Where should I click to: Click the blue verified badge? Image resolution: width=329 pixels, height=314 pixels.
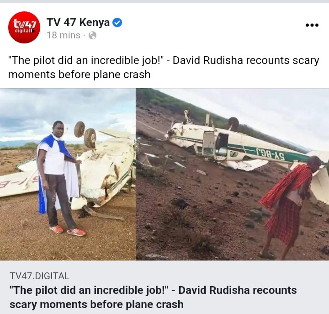coord(117,22)
